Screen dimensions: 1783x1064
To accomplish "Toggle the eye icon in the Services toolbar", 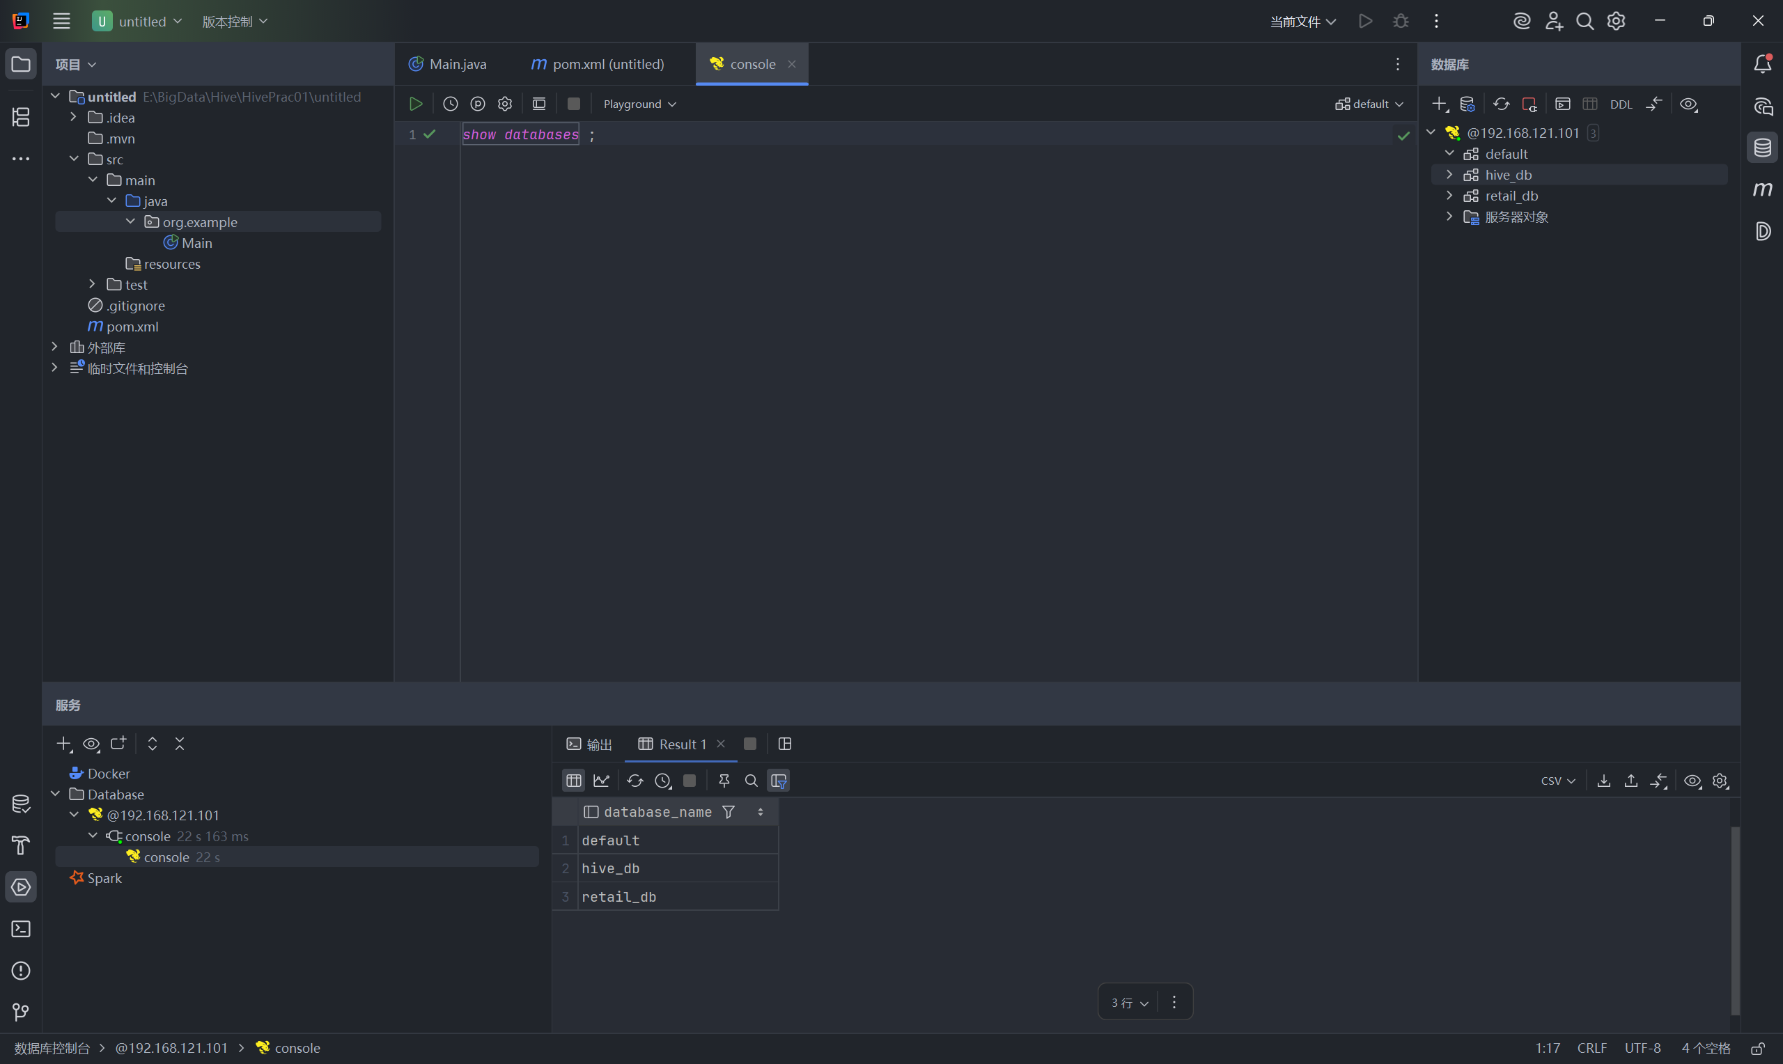I will tap(91, 744).
